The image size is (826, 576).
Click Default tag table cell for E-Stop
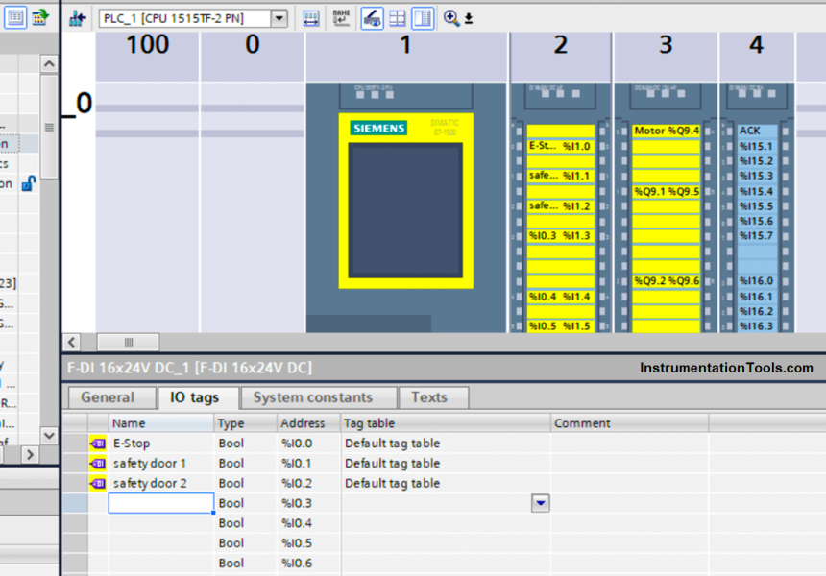pyautogui.click(x=446, y=444)
